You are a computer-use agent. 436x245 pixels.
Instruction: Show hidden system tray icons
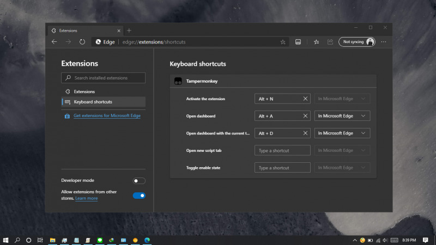coord(355,240)
